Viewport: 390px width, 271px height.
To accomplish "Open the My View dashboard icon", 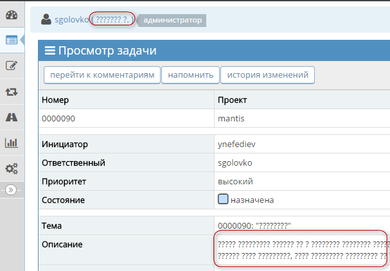I will pos(11,14).
